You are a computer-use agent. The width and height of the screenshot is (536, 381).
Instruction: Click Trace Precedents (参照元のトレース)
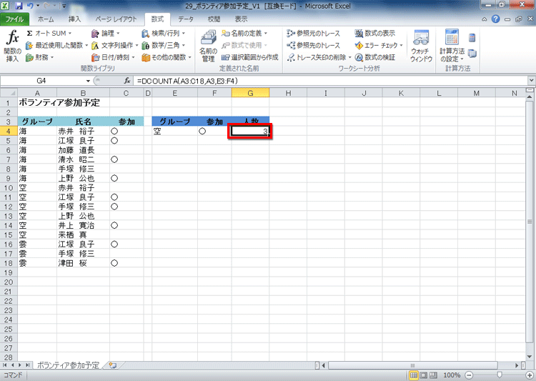314,33
